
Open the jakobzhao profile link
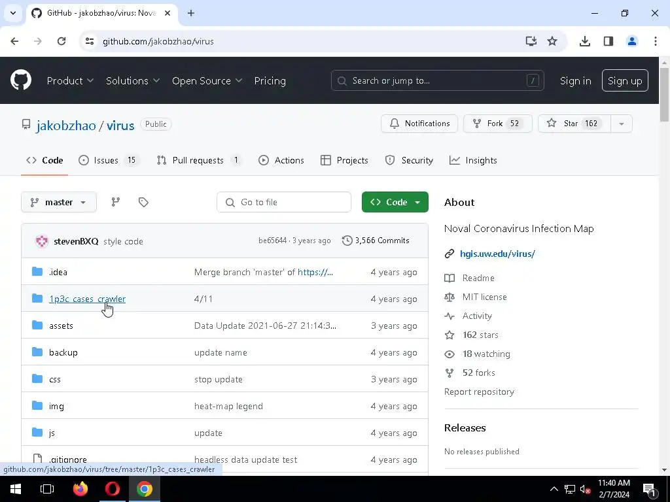pos(66,125)
